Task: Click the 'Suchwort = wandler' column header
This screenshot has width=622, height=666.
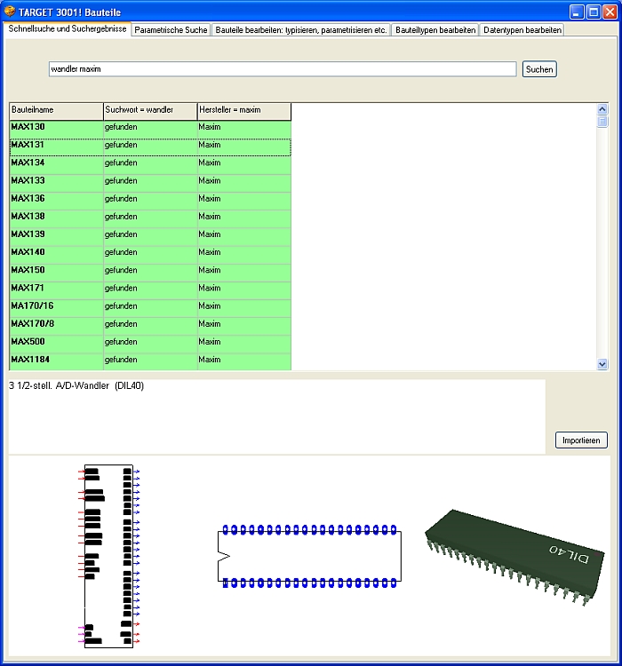Action: 150,110
